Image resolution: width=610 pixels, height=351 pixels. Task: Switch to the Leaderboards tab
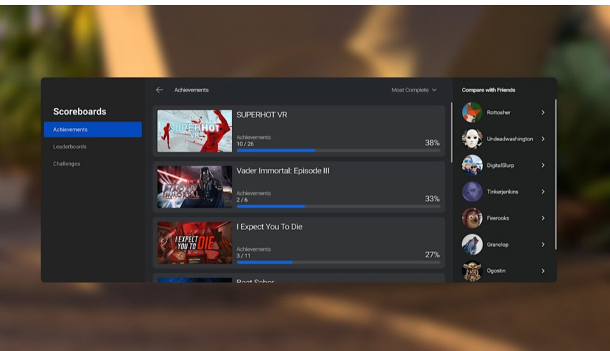(x=70, y=147)
